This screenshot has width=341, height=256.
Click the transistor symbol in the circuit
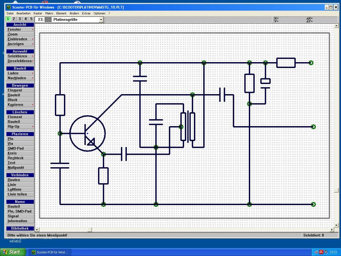pyautogui.click(x=87, y=133)
